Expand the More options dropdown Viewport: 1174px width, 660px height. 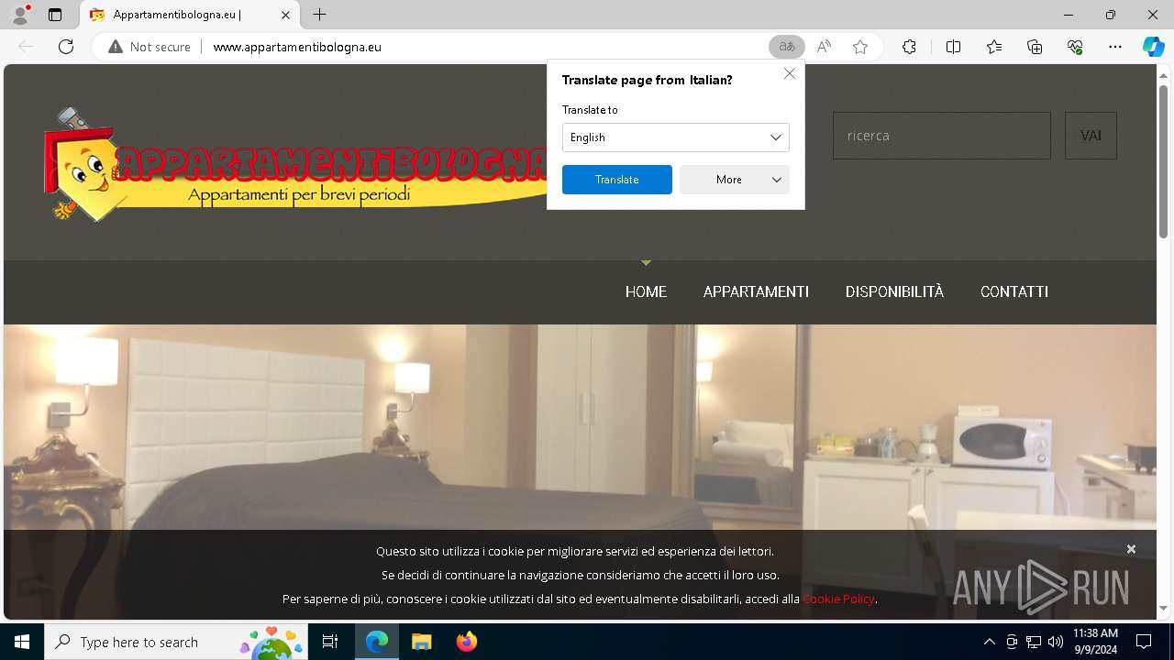point(735,180)
